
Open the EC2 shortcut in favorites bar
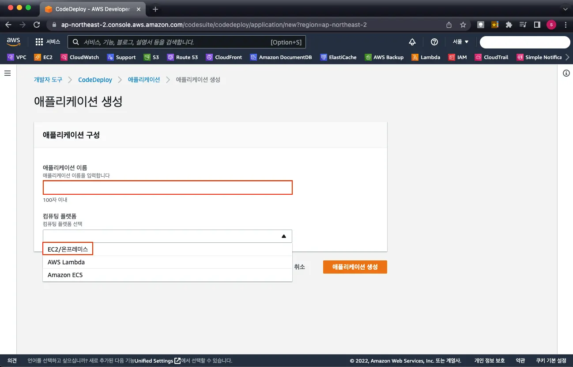click(43, 57)
